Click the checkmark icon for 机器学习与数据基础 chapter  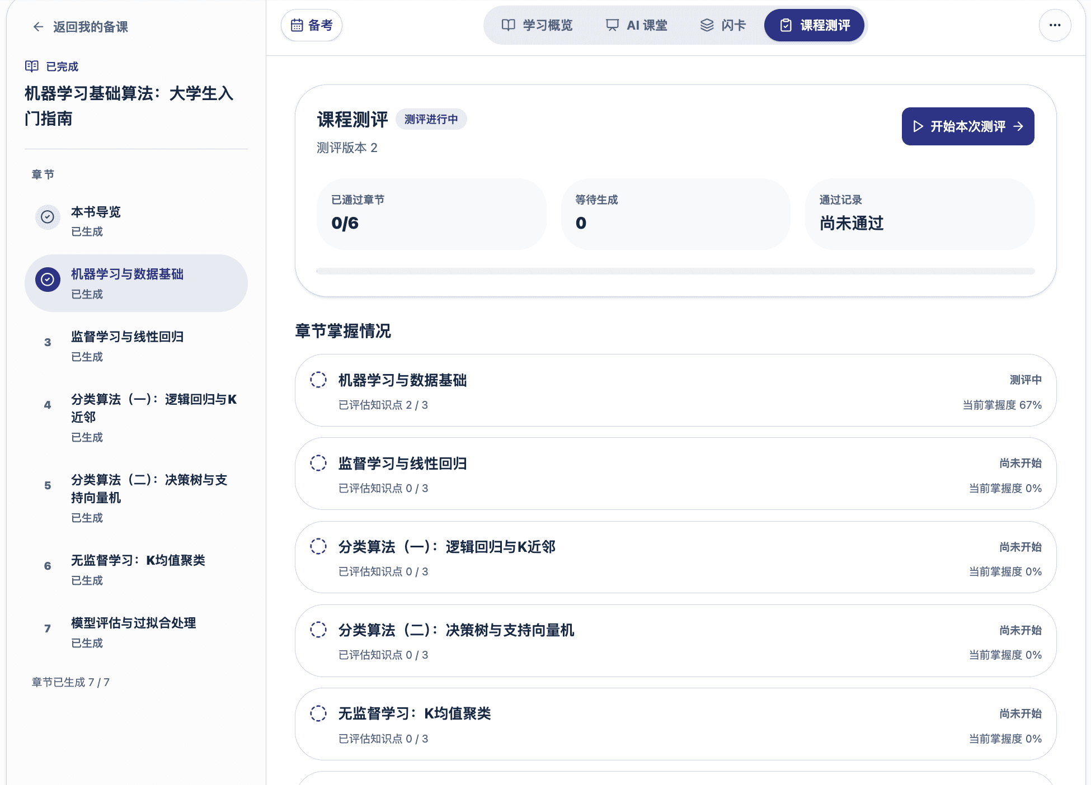click(x=48, y=279)
